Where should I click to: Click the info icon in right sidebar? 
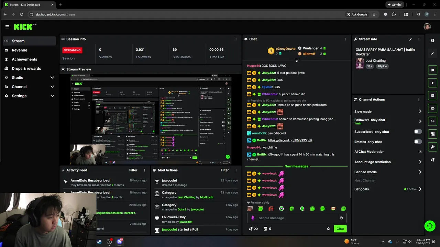(432, 40)
